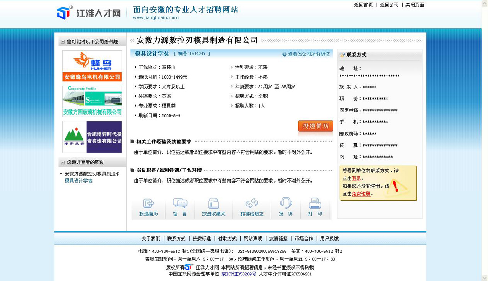Click the 投诉 complaint headset icon
488x281 pixels.
click(286, 204)
